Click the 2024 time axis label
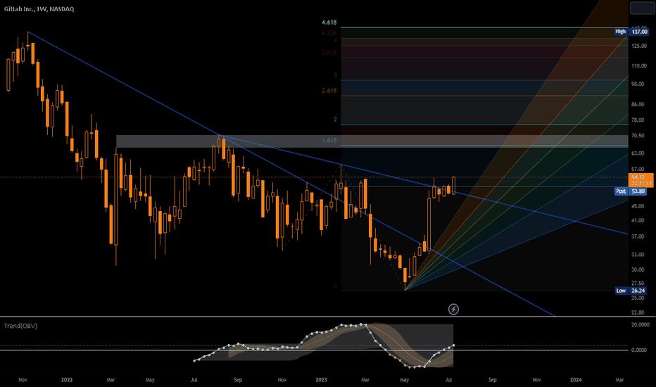This screenshot has width=656, height=387. [576, 380]
